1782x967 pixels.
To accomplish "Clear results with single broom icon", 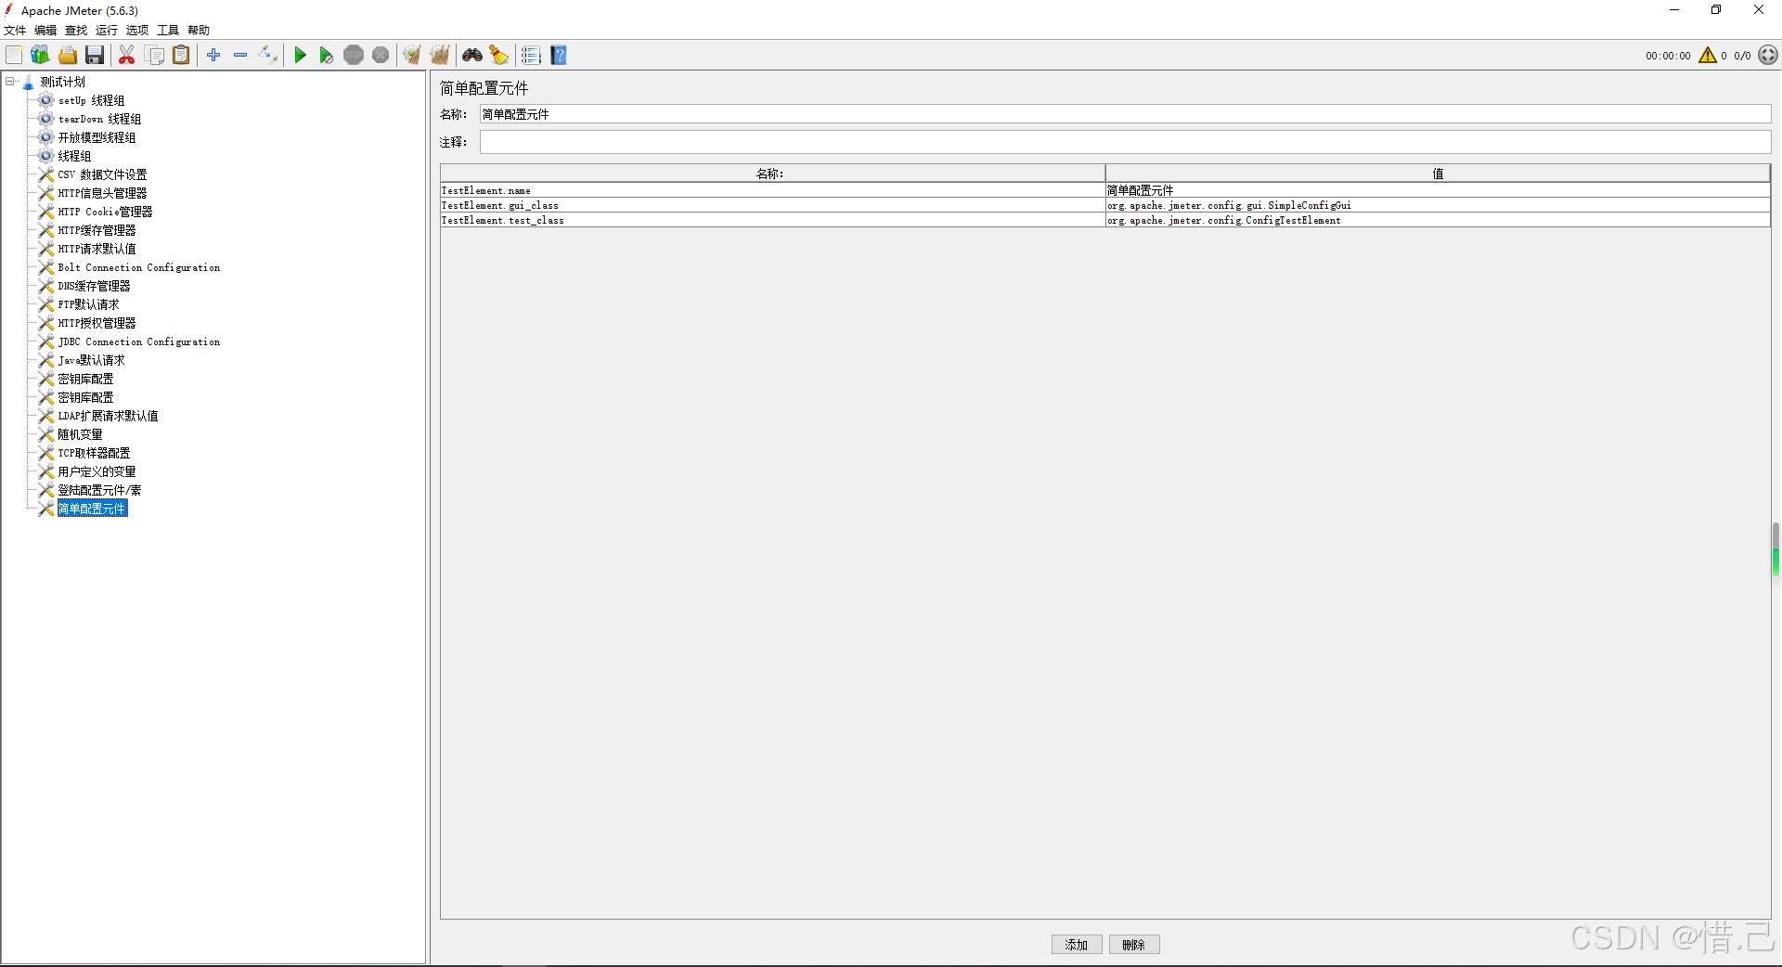I will pyautogui.click(x=412, y=56).
